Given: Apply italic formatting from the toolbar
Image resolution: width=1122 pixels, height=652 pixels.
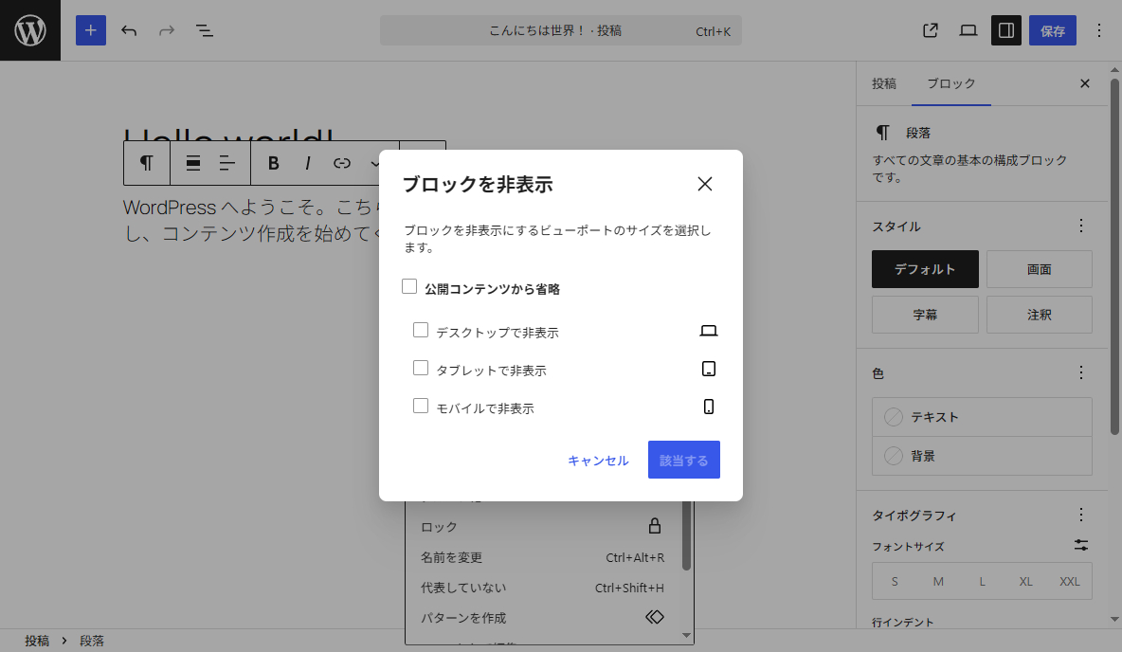Looking at the screenshot, I should 307,163.
